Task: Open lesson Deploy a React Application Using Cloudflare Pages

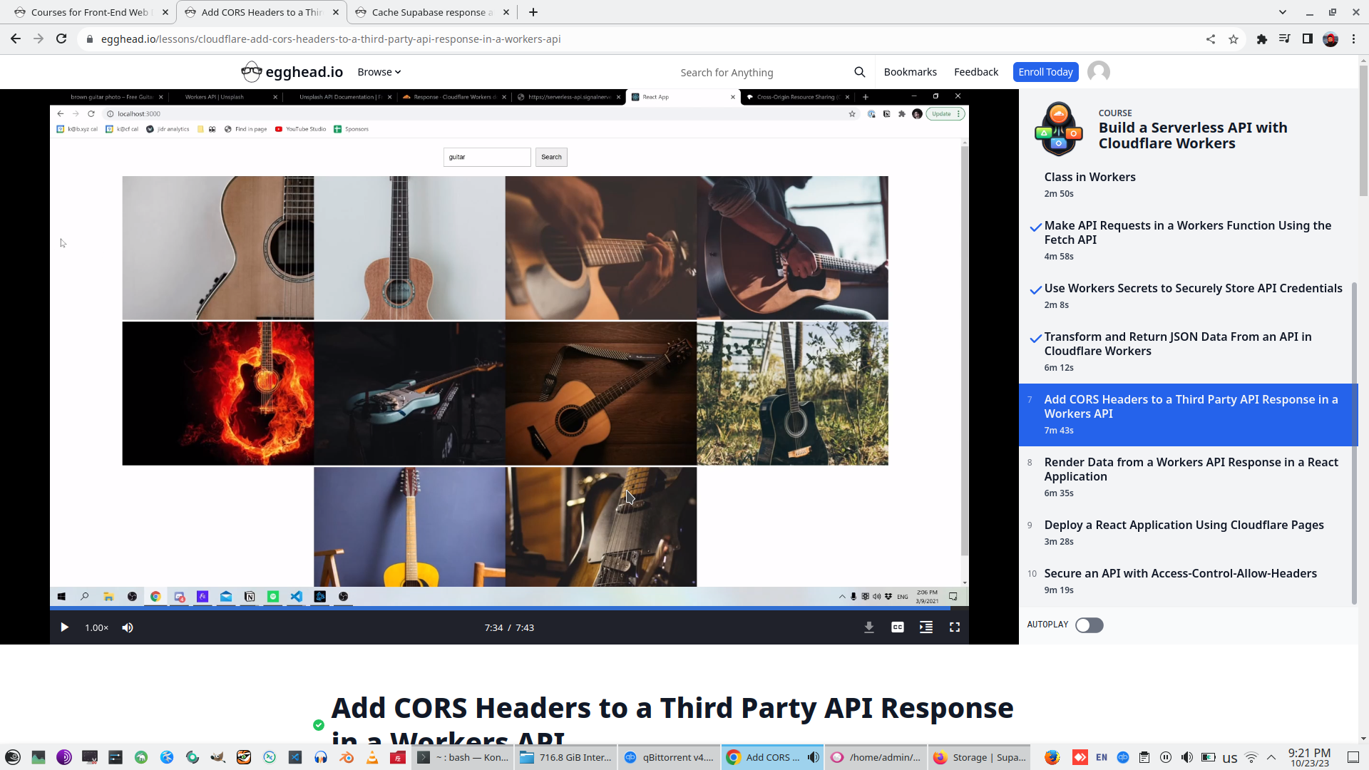Action: pyautogui.click(x=1184, y=525)
